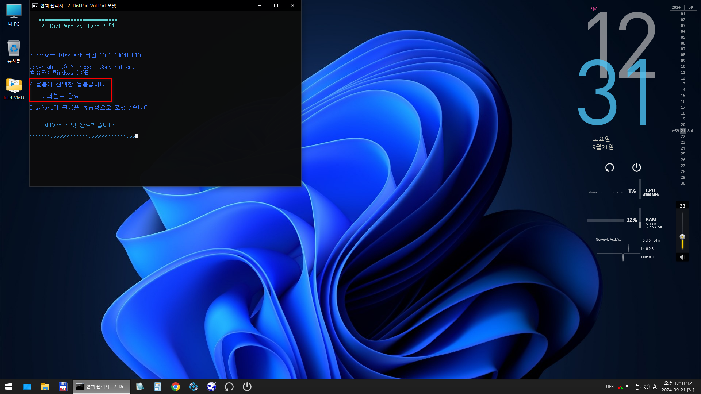Click the 2024 year label in calendar widget
The image size is (701, 394).
tap(676, 7)
